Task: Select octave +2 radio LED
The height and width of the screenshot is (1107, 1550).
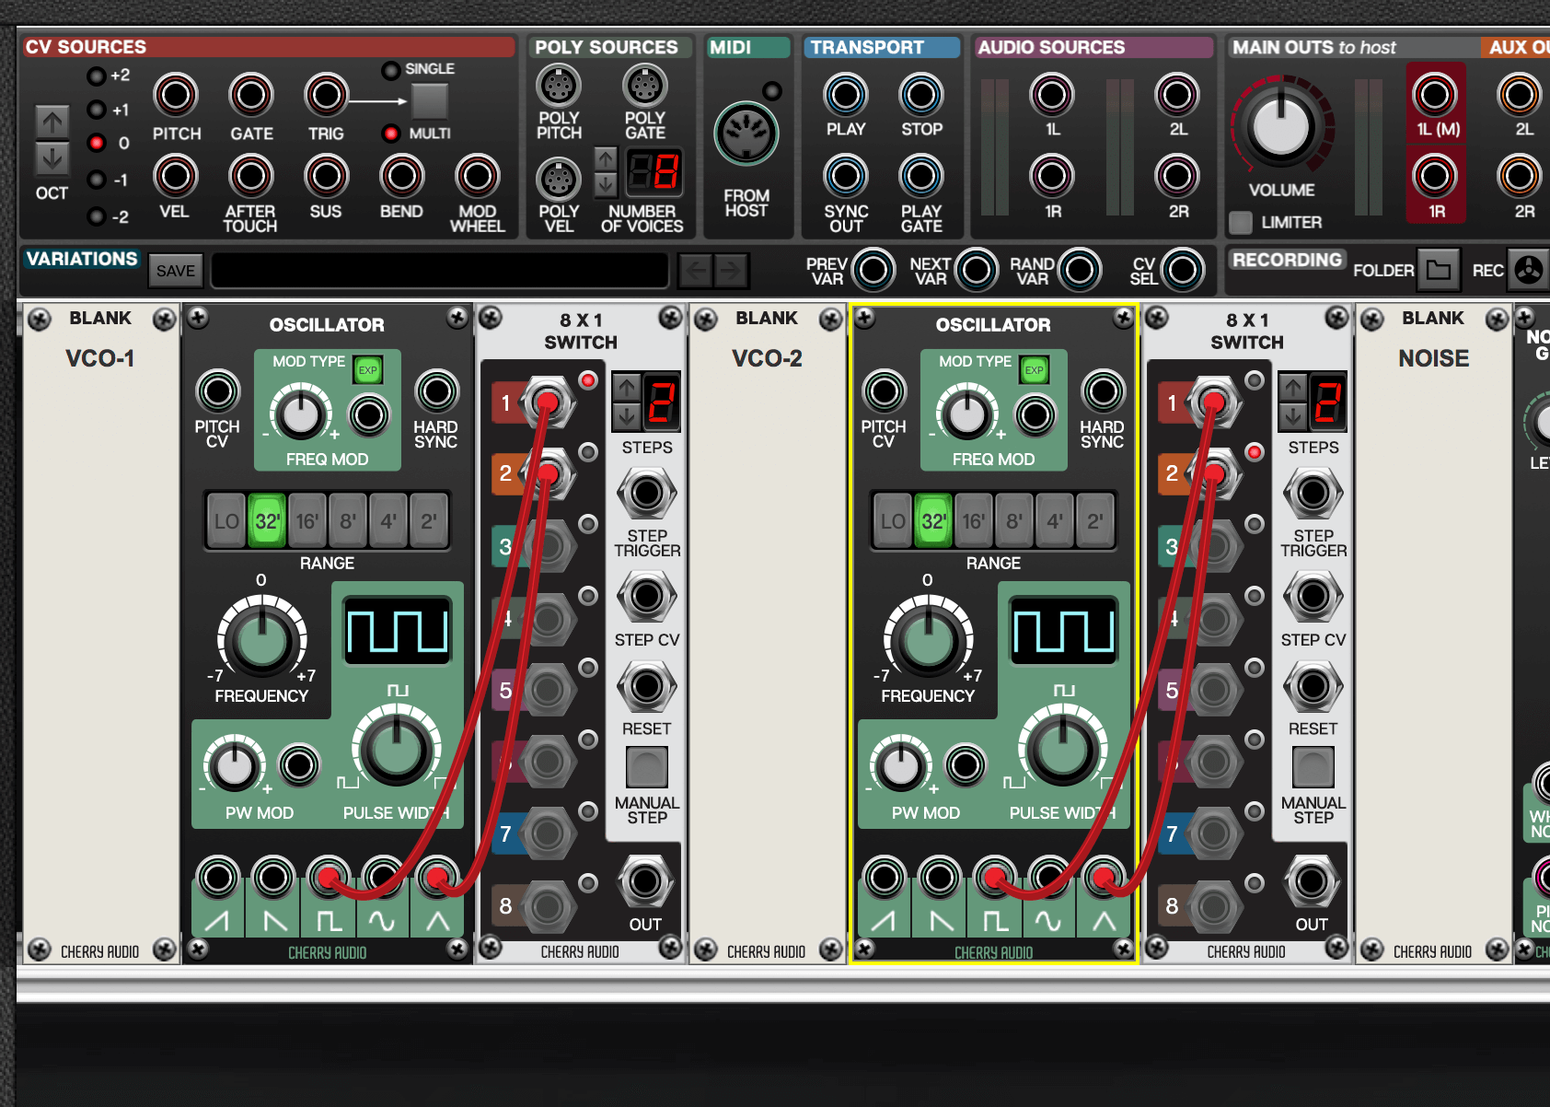Action: coord(97,76)
